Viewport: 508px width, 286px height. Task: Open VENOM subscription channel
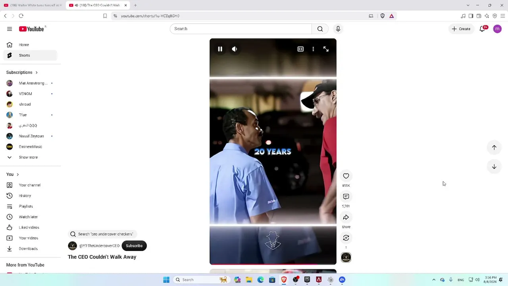tap(30, 94)
